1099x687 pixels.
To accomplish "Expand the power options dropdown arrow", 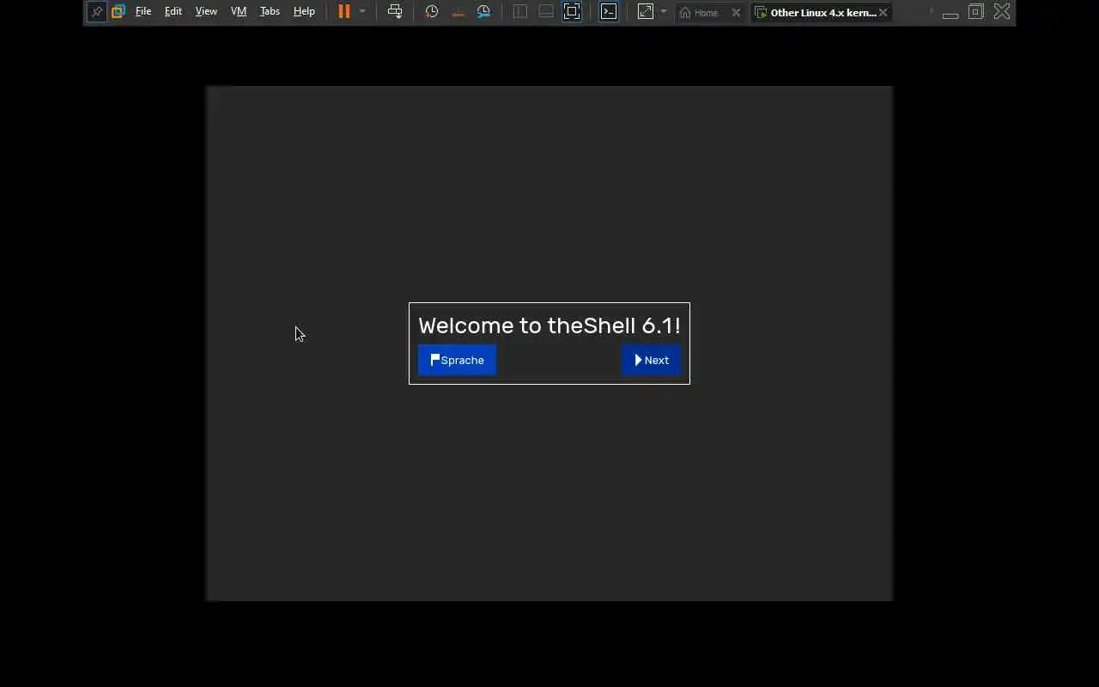I will tap(362, 12).
